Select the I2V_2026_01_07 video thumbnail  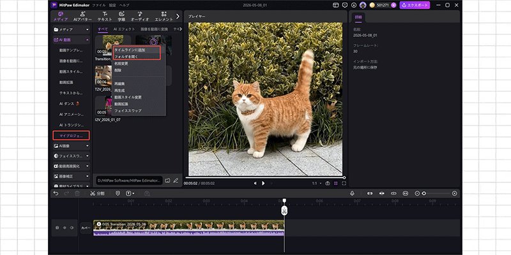click(103, 106)
